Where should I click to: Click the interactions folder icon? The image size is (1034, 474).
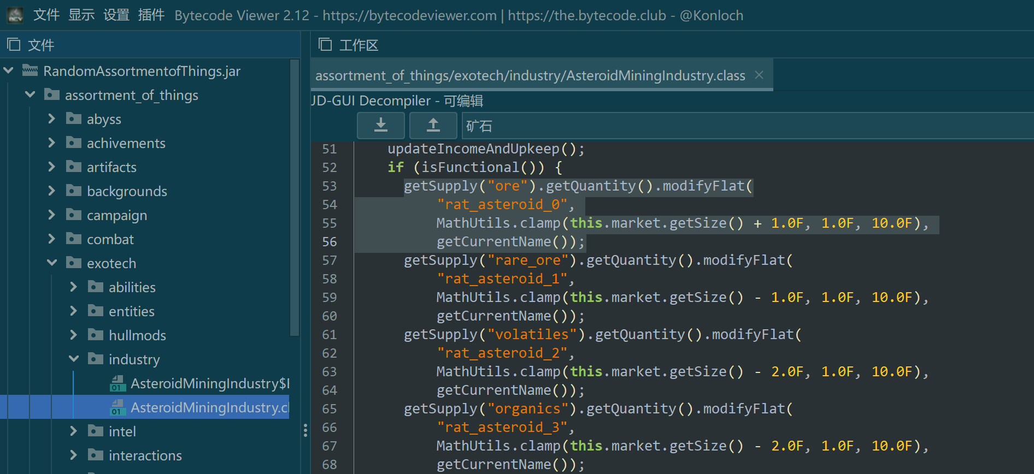pyautogui.click(x=96, y=455)
